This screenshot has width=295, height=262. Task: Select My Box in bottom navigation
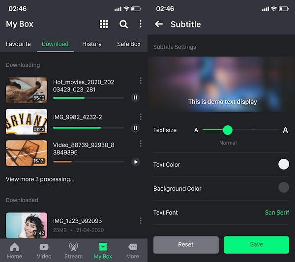(103, 251)
